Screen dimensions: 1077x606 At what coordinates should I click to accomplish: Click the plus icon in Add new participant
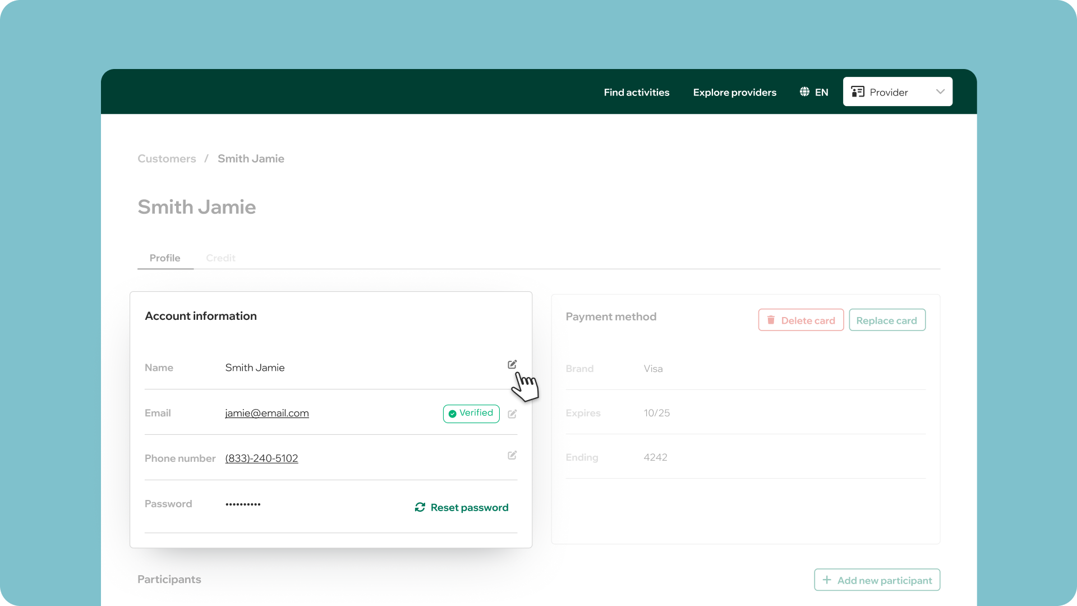tap(827, 580)
